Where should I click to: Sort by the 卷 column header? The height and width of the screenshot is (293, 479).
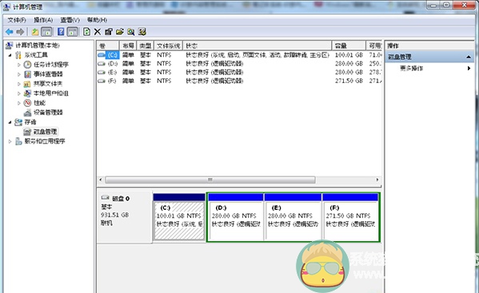pyautogui.click(x=108, y=46)
